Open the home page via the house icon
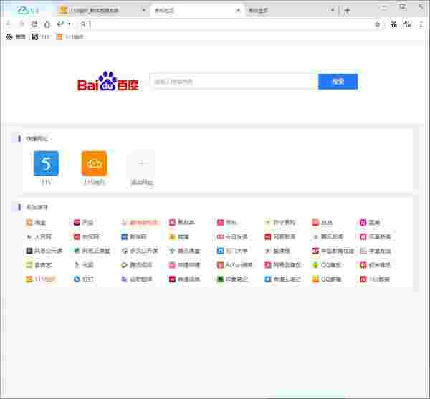Screen dimensions: 430x399 [47, 24]
